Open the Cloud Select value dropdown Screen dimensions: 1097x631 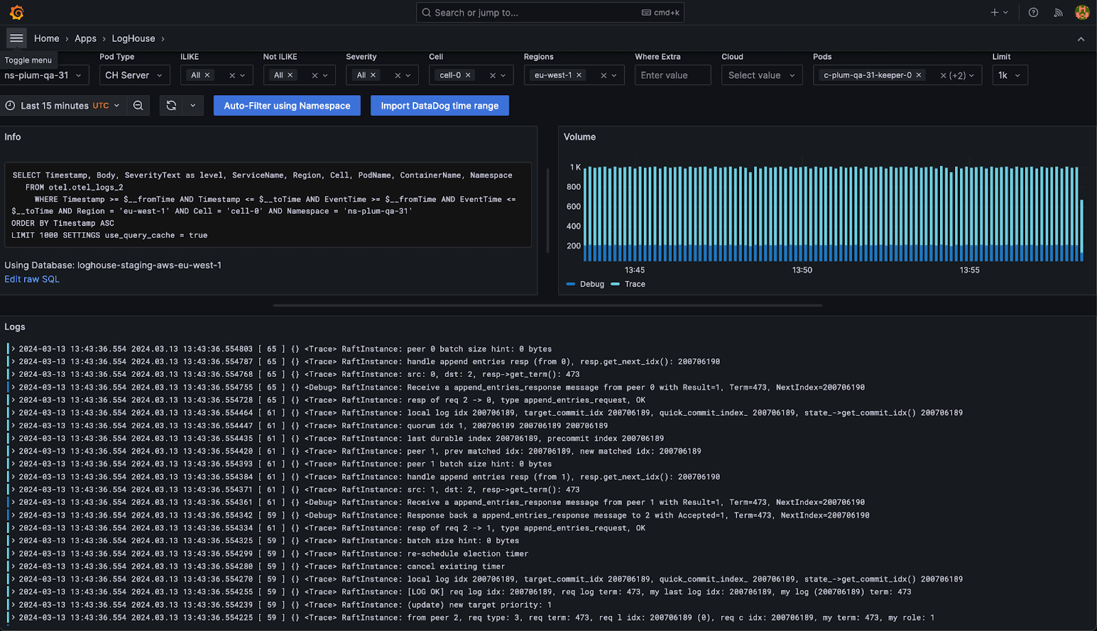click(x=761, y=75)
